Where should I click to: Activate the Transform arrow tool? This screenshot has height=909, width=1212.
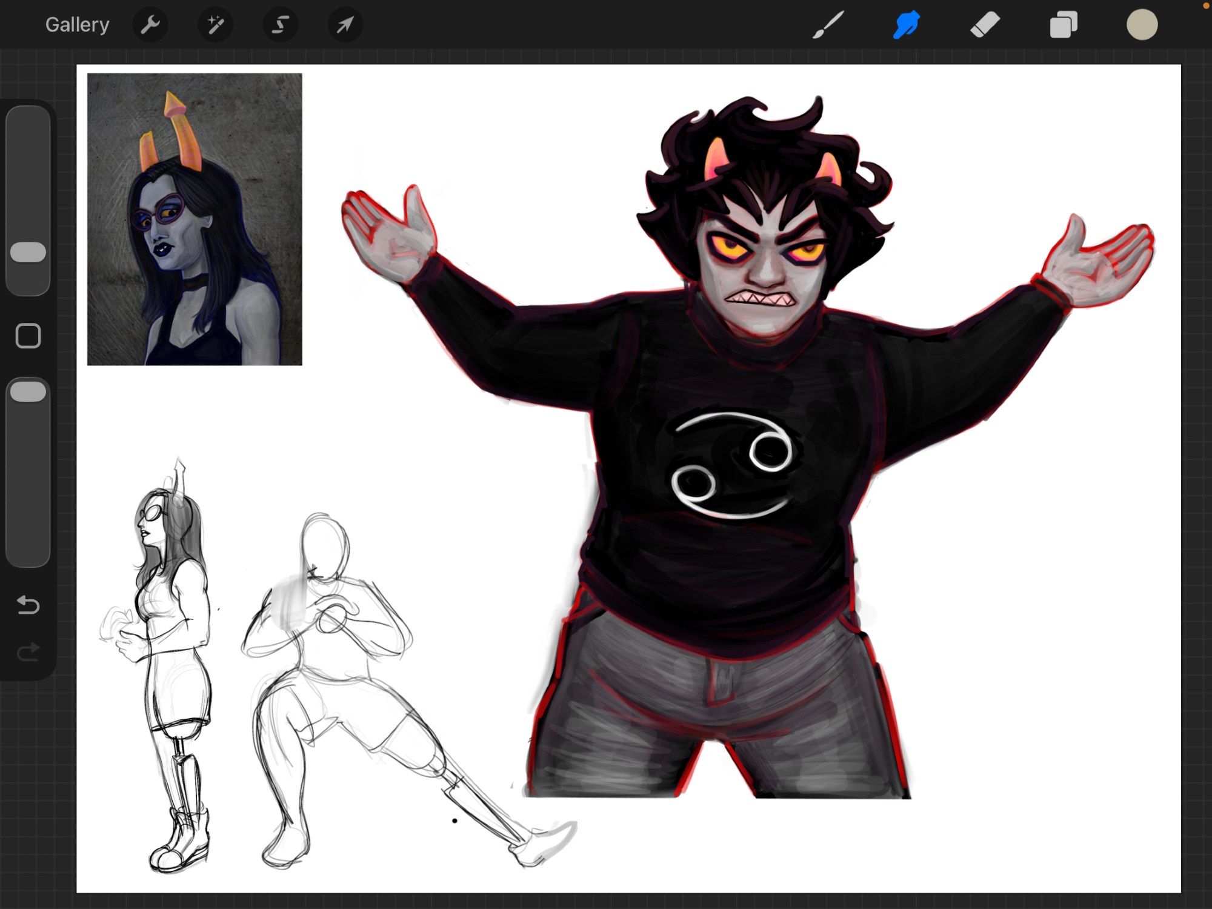pos(345,25)
